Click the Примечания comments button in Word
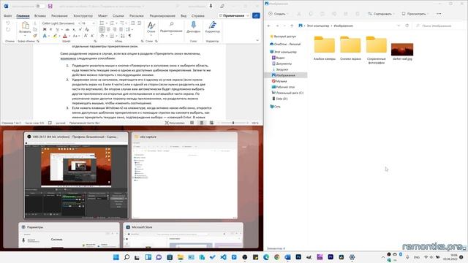468x263 pixels. (x=234, y=15)
